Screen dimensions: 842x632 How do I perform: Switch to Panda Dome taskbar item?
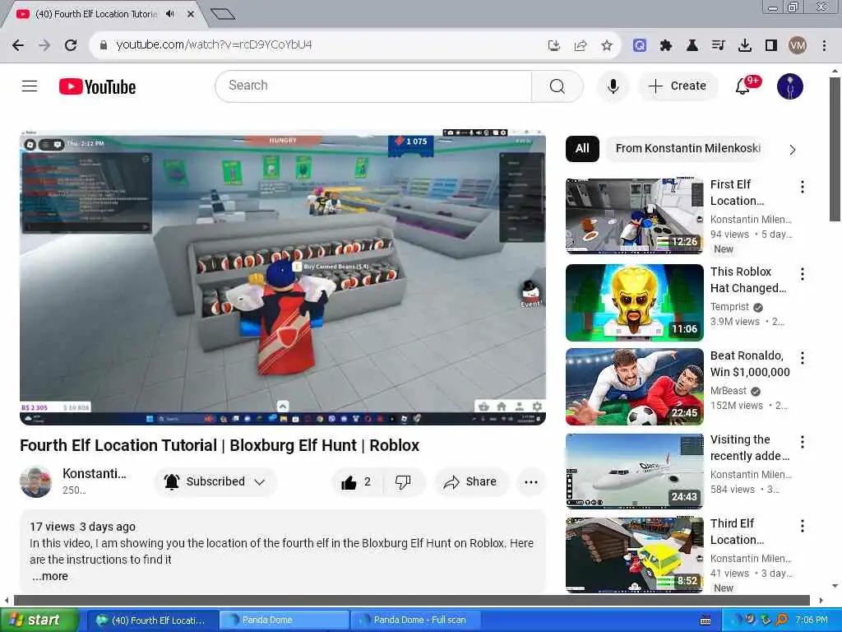(x=283, y=620)
